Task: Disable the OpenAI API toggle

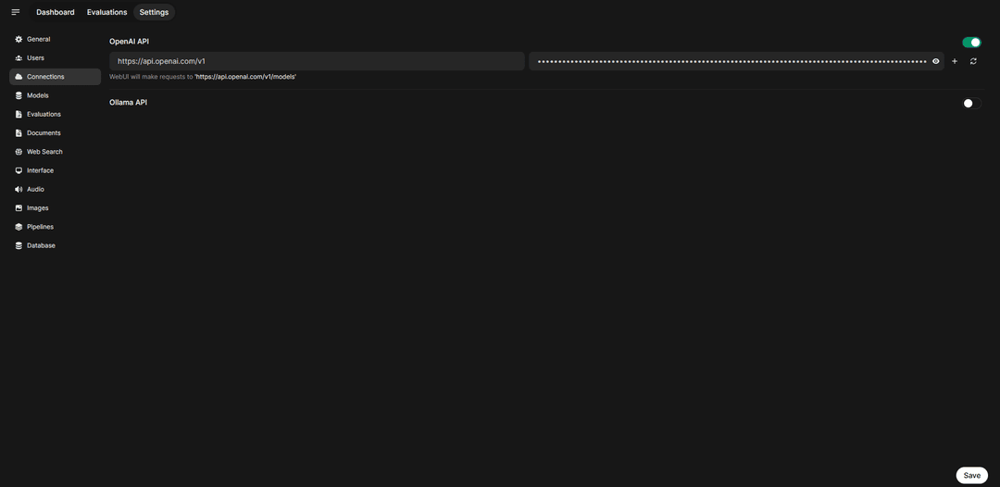Action: (971, 42)
